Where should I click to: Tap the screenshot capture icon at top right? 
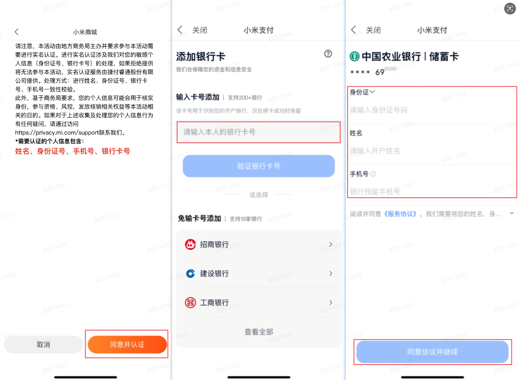pyautogui.click(x=510, y=9)
